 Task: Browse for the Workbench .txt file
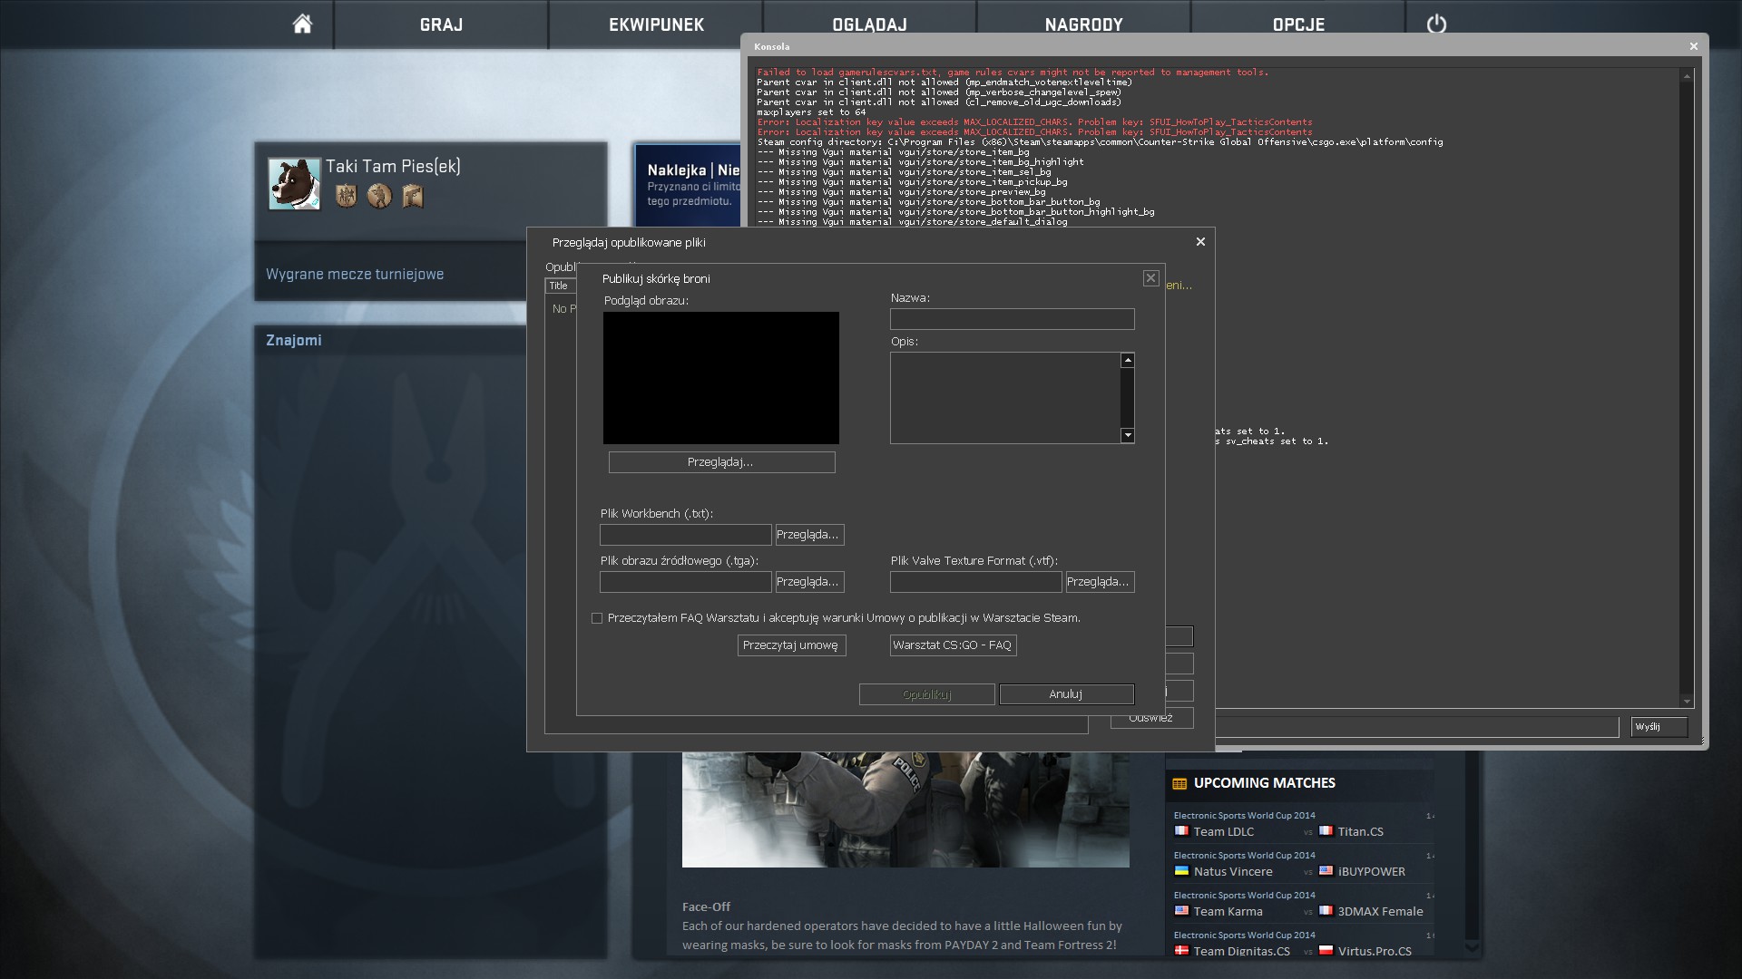(x=809, y=535)
